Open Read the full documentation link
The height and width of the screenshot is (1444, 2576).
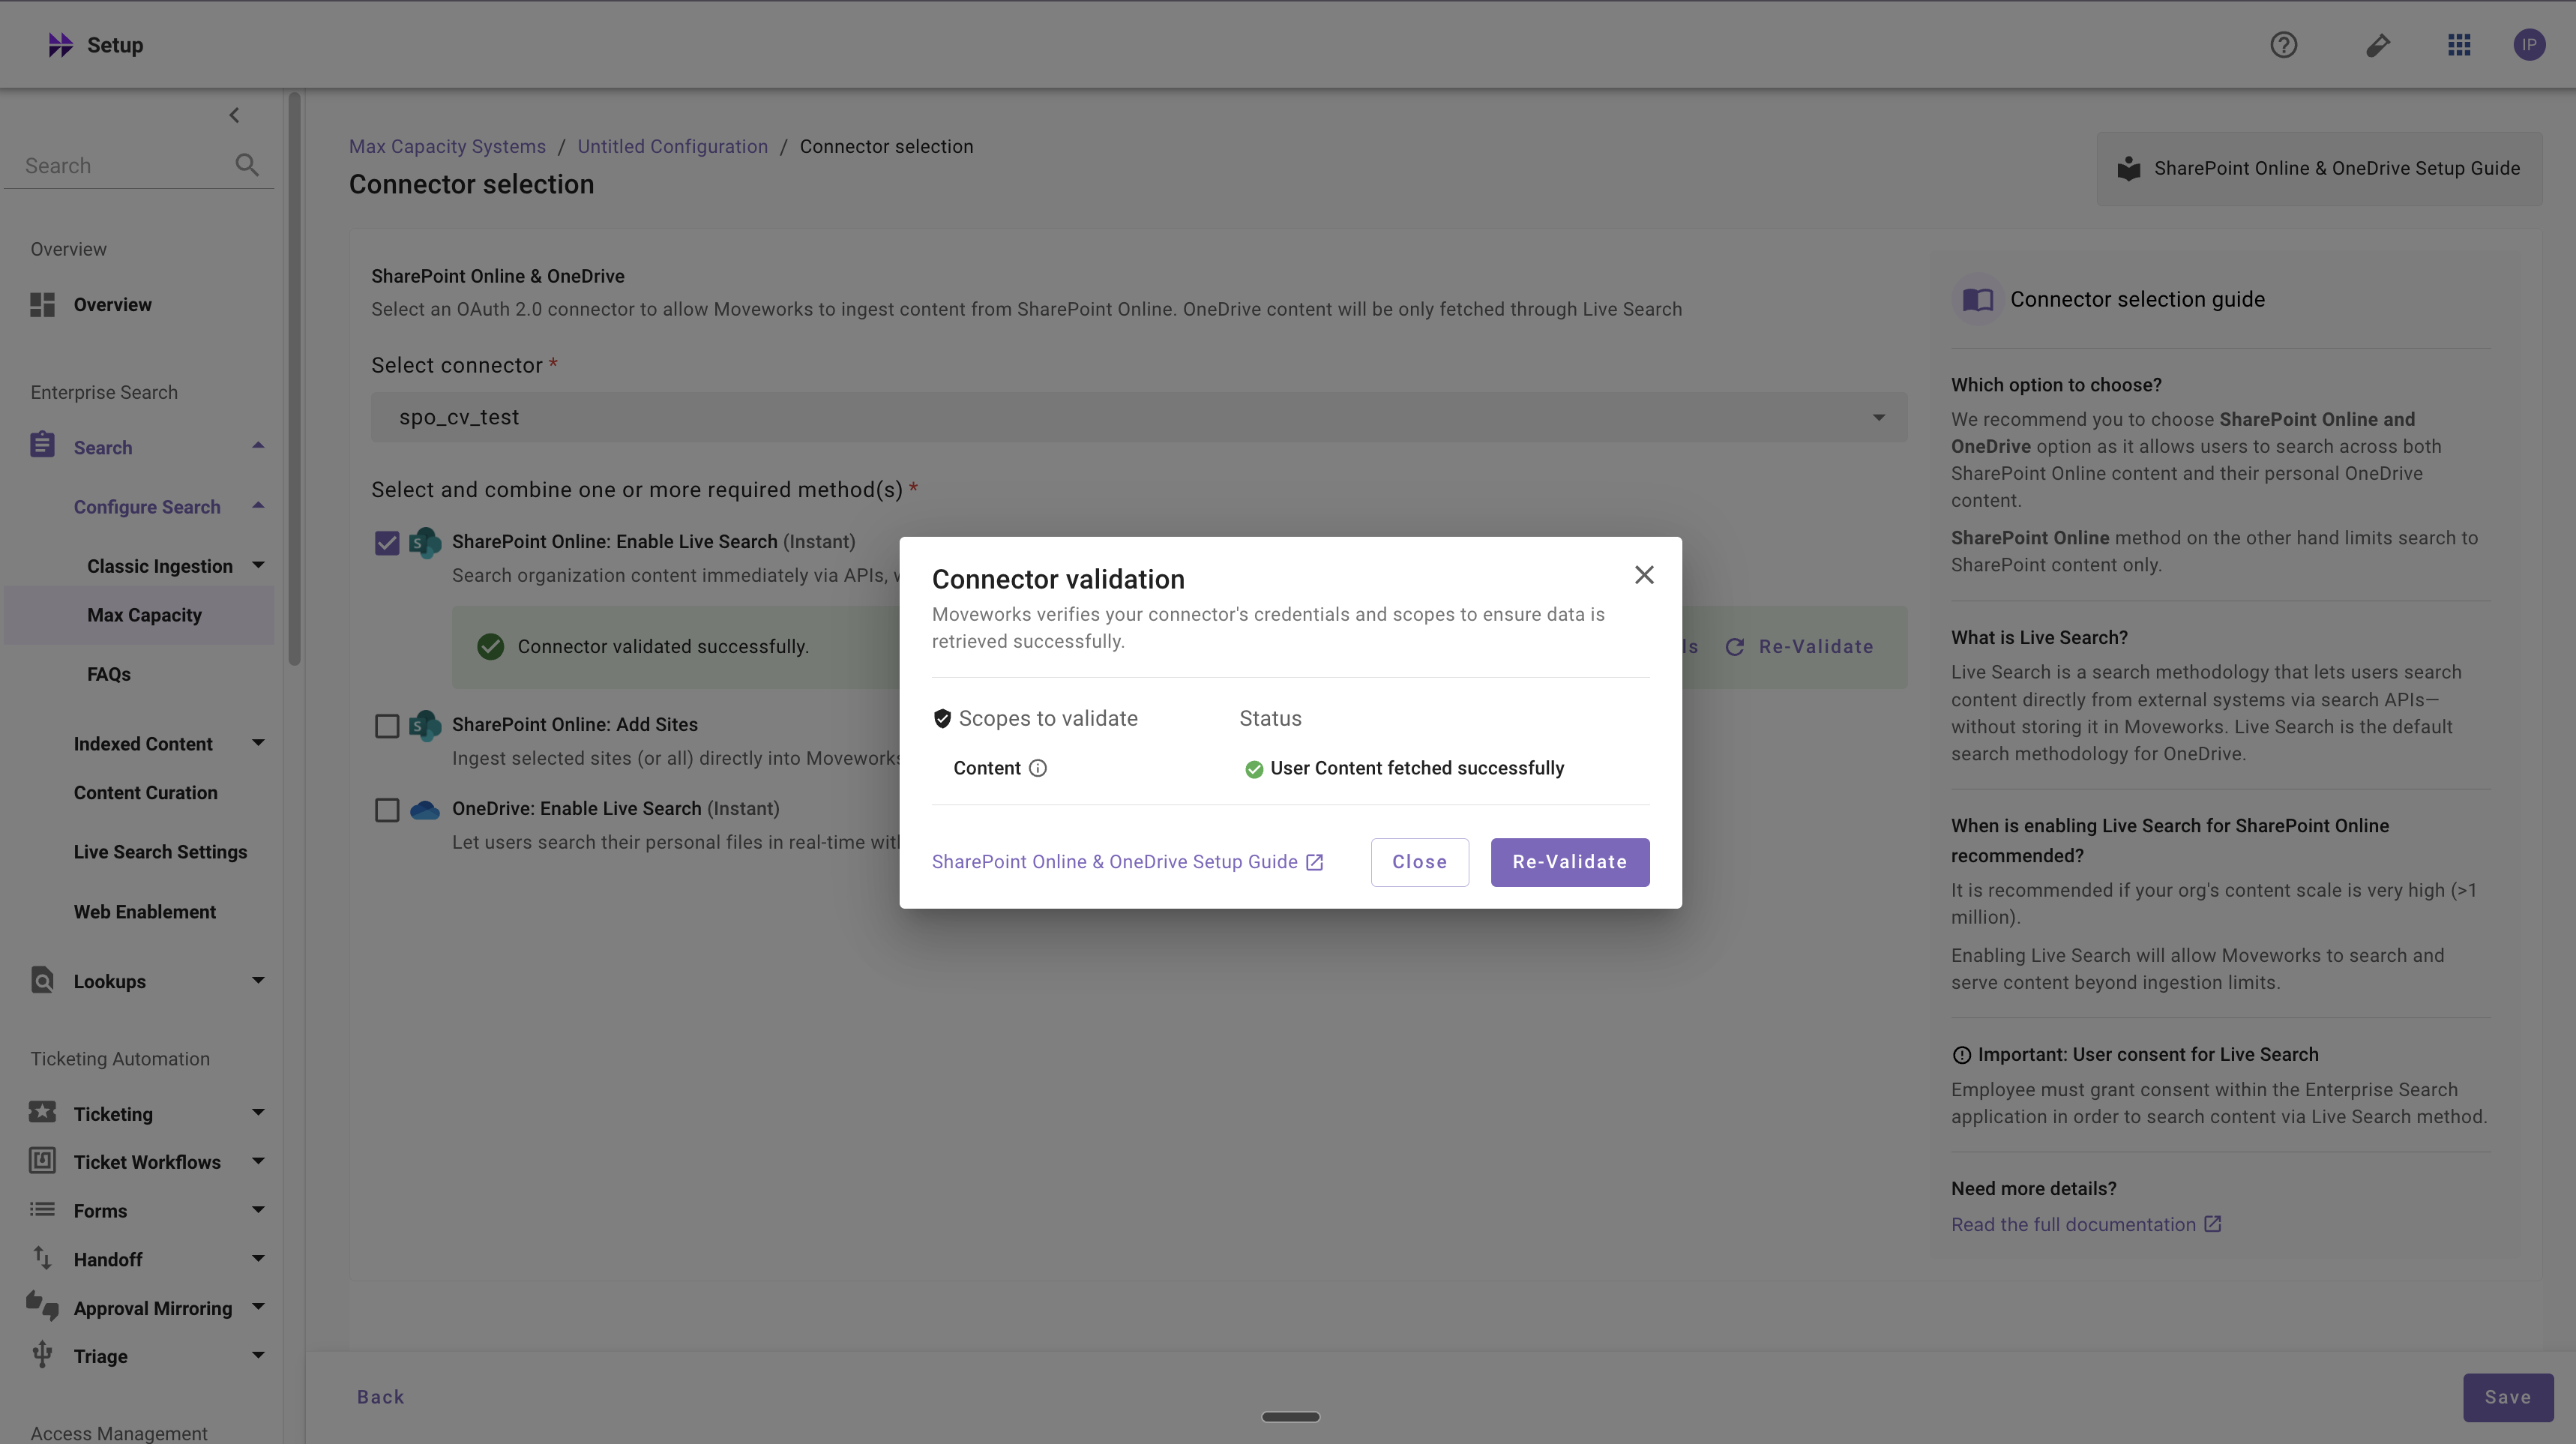[2086, 1224]
